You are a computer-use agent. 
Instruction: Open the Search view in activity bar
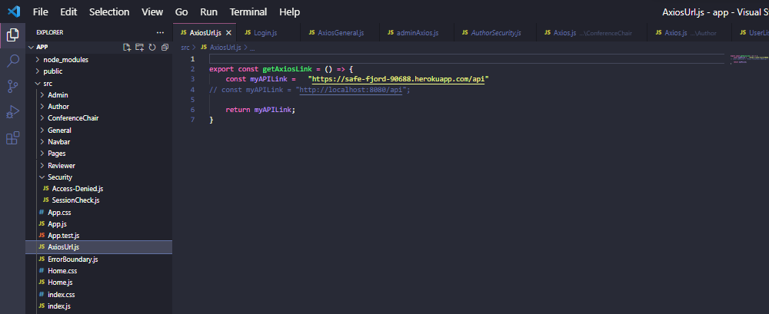[13, 61]
